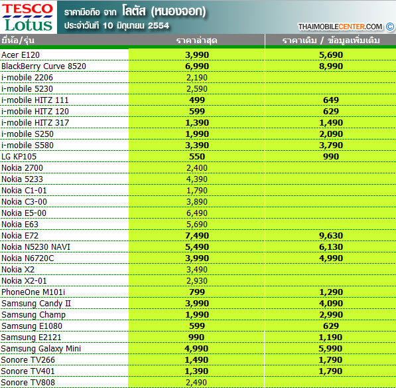
Task: Select the Samsung Candy II row
Action: point(198,303)
